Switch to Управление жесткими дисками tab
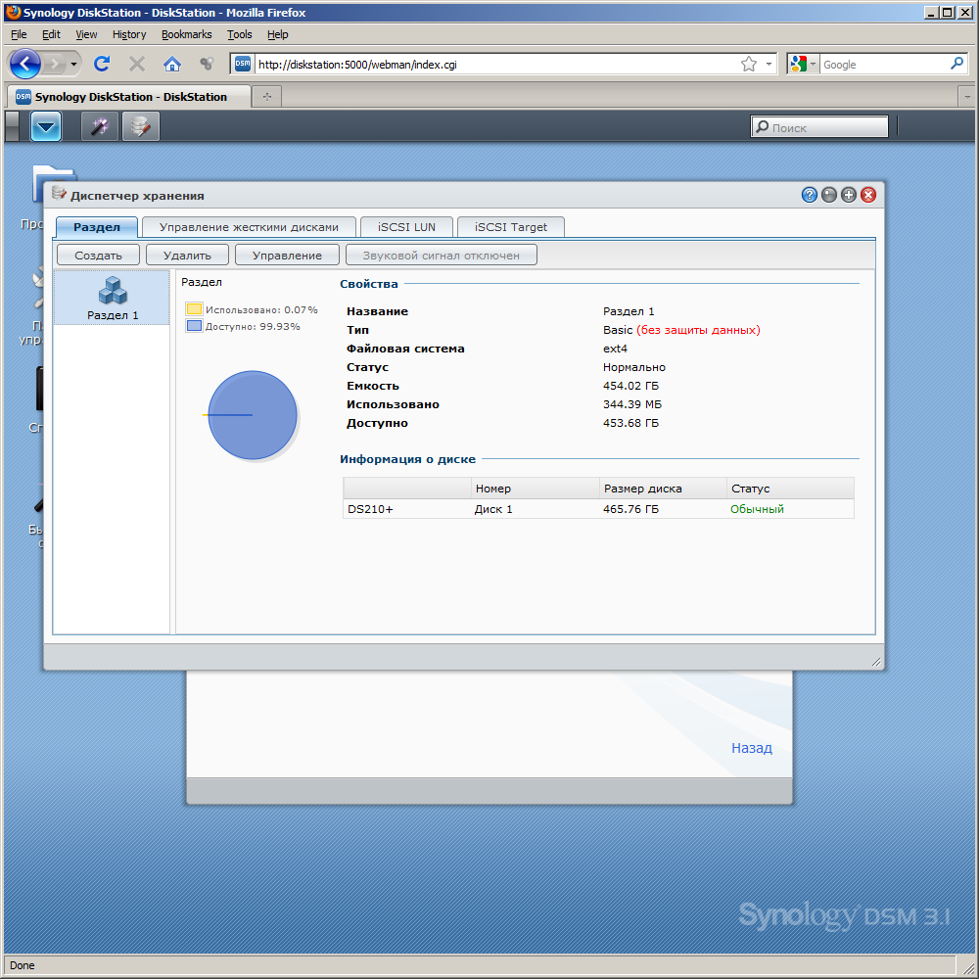979x979 pixels. (x=249, y=227)
